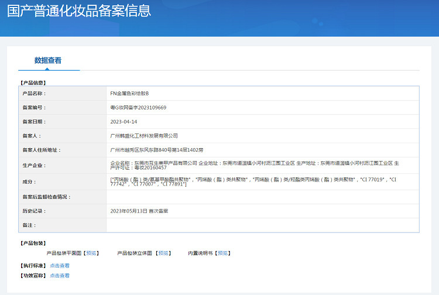The image size is (439, 295).
Task: Click the 备案人住所地址 label
Action: point(42,150)
